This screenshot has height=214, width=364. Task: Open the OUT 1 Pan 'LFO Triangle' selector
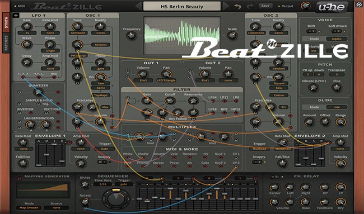coord(166,80)
